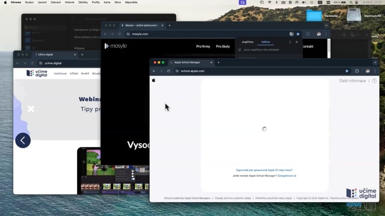Viewport: 385px width, 216px height.
Task: Open extensions puzzle icon in Apple School Manager window
Action: click(x=357, y=71)
